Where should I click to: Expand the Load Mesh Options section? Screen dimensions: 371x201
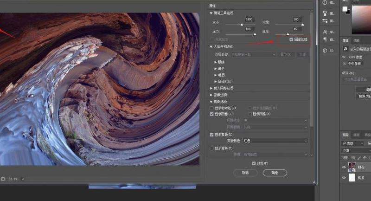[211, 88]
